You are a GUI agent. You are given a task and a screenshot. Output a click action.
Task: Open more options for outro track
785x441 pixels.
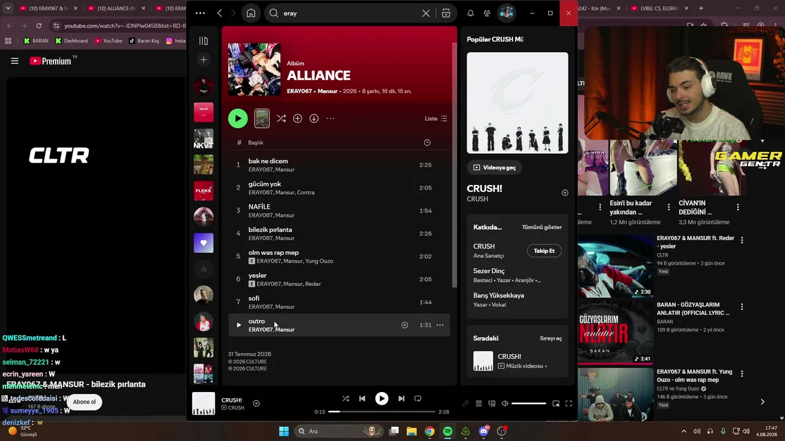click(x=440, y=325)
